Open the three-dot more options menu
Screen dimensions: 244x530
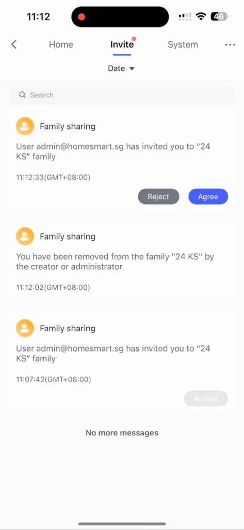[230, 45]
